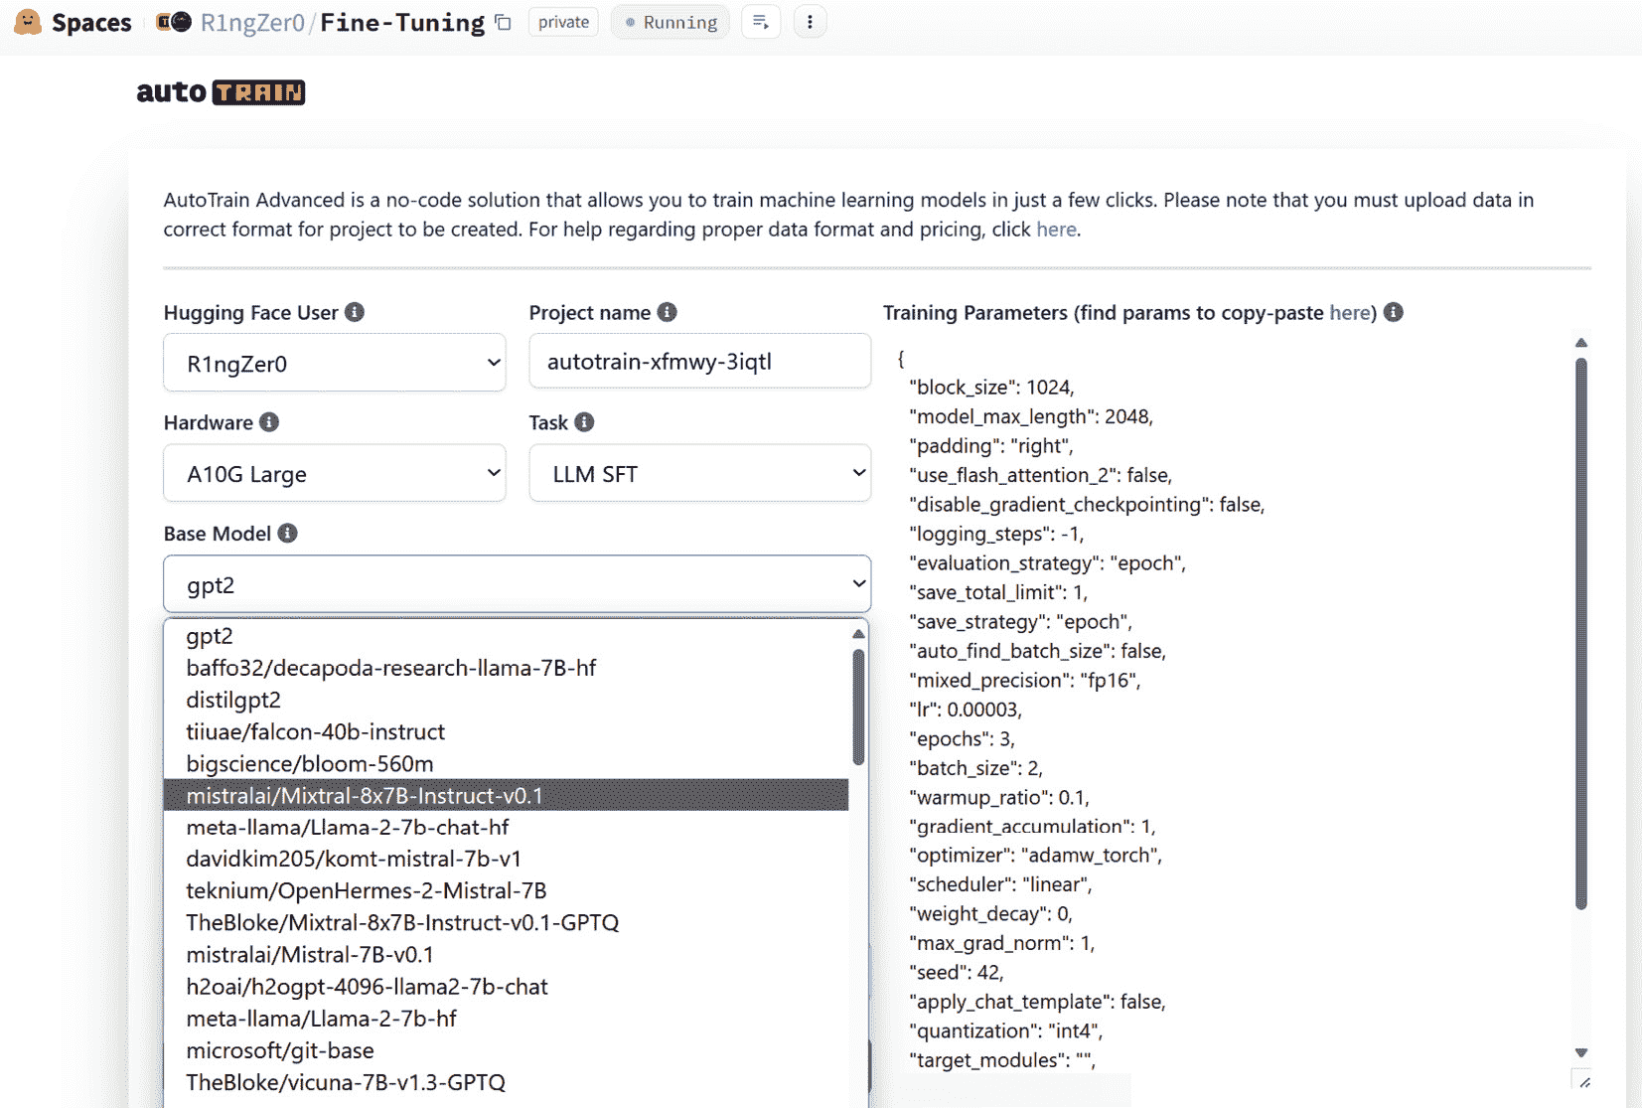
Task: Click the base model list scrollbar thumb
Action: coord(858,707)
